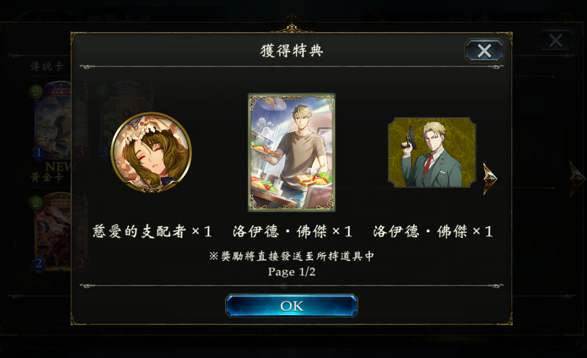Go to next rewards page arrow
The height and width of the screenshot is (358, 587).
point(490,178)
